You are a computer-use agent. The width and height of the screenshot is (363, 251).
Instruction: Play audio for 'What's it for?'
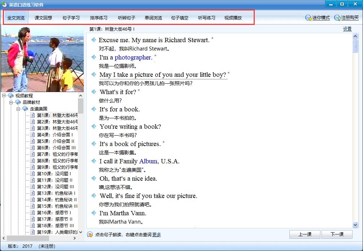click(93, 92)
